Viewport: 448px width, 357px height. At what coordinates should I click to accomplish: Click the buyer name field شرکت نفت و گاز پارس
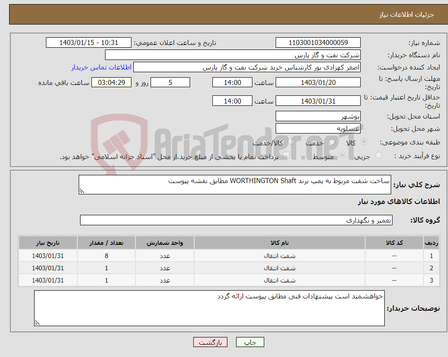click(x=233, y=55)
